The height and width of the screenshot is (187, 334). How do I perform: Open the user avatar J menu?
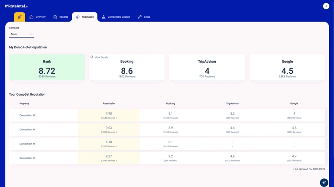[326, 6]
